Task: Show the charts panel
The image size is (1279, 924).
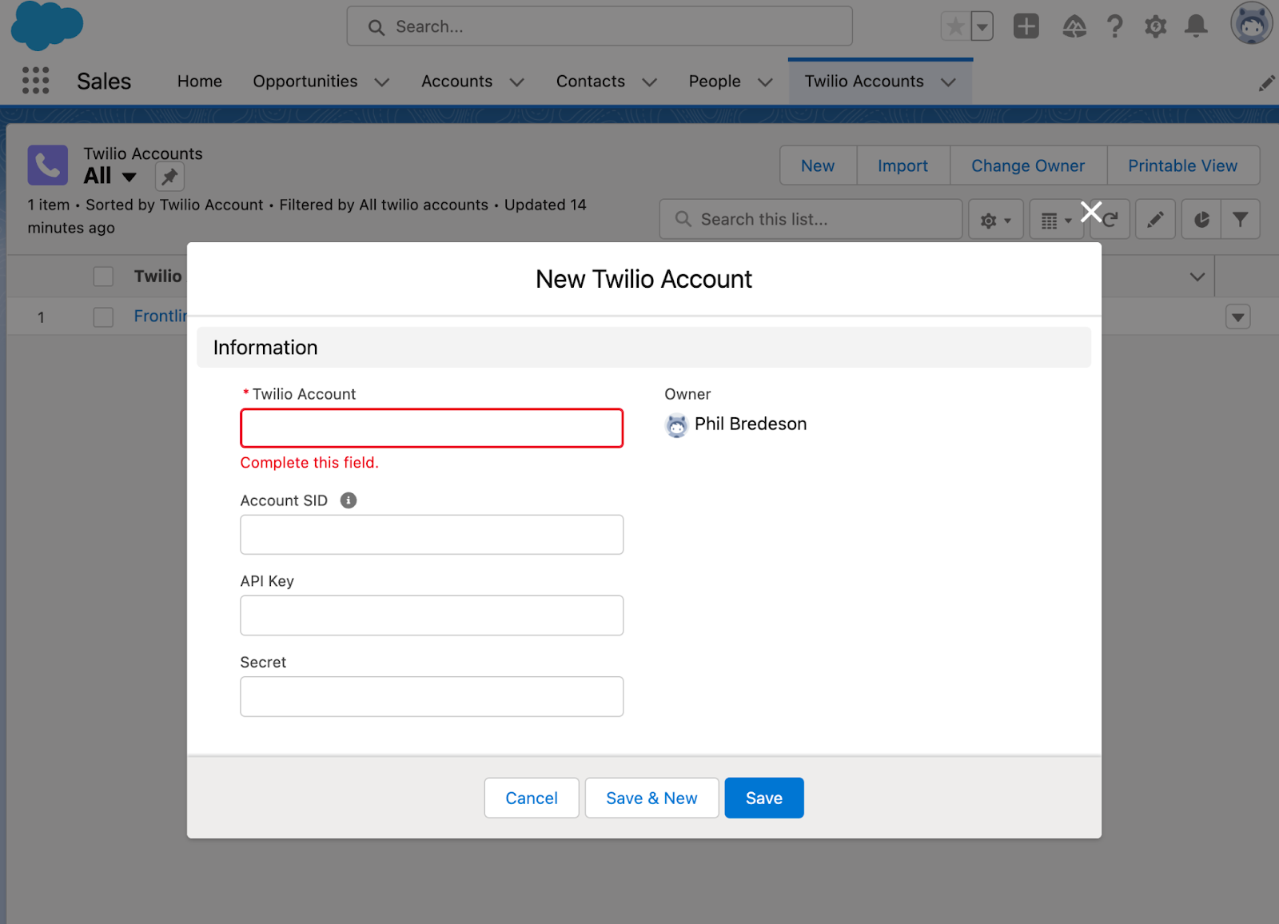Action: [x=1201, y=219]
